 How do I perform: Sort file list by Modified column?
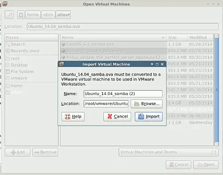coord(200,38)
